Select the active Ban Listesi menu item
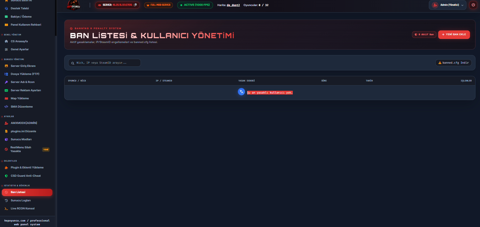This screenshot has width=480, height=227. tap(27, 192)
